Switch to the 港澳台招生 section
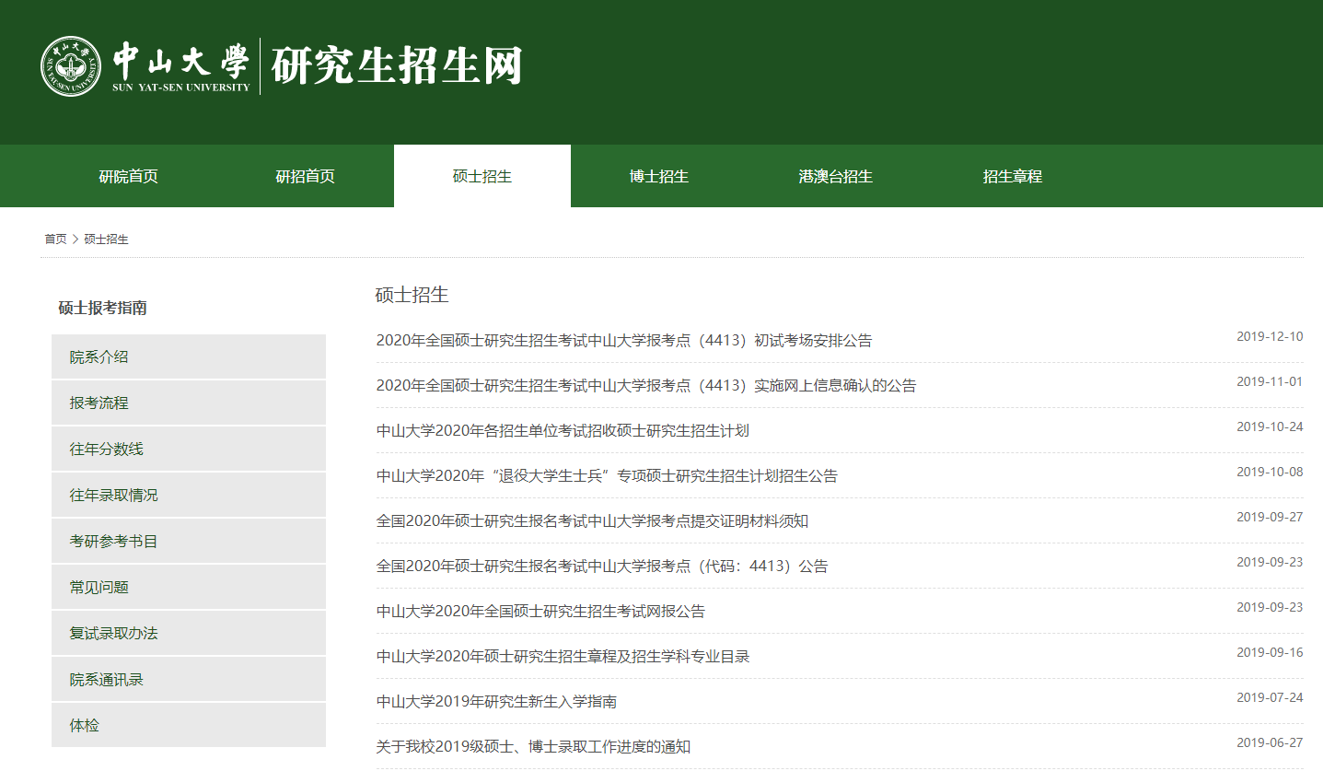1323x771 pixels. tap(836, 176)
